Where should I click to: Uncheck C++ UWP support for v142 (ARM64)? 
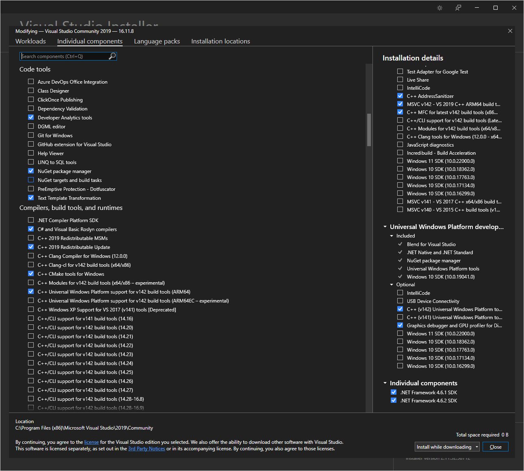pyautogui.click(x=31, y=292)
